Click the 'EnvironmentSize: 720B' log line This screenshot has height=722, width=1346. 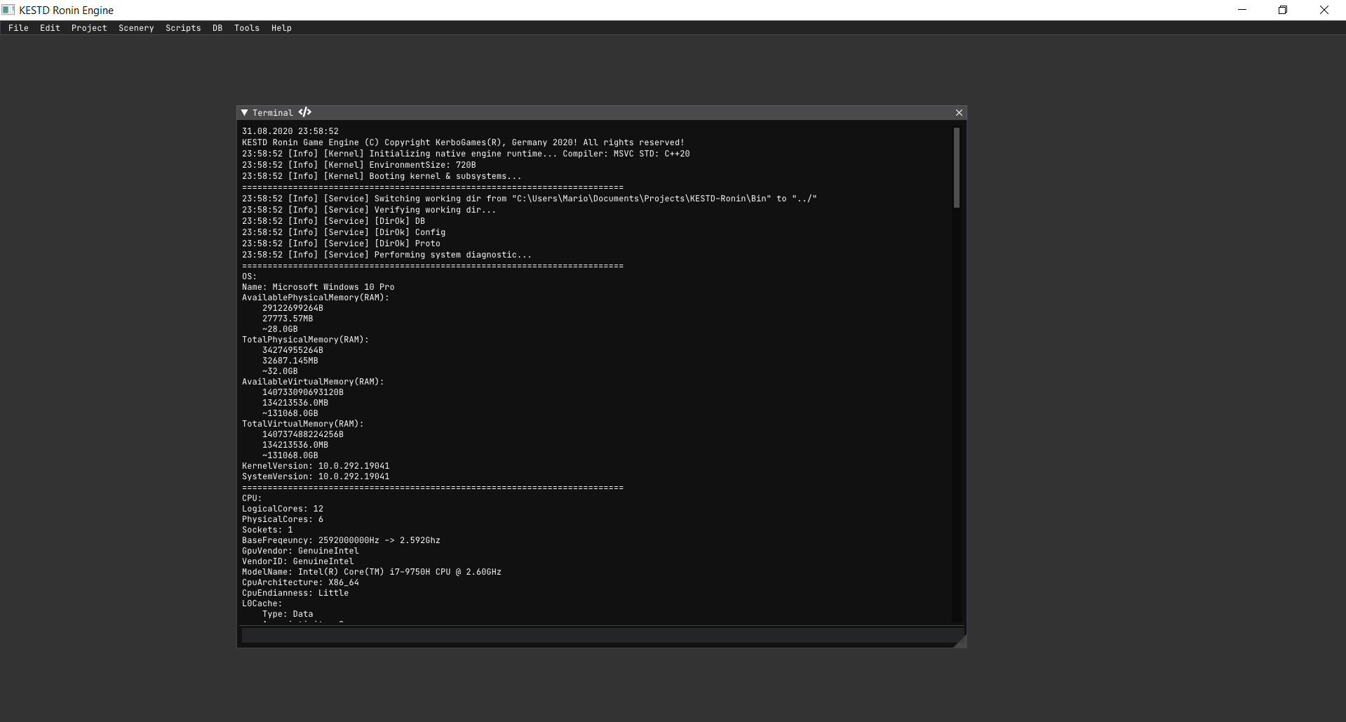coord(359,165)
